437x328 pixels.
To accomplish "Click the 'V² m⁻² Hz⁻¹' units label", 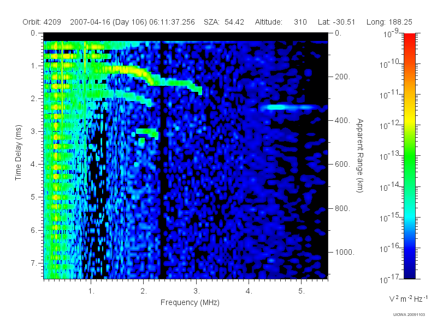I will tap(408, 298).
